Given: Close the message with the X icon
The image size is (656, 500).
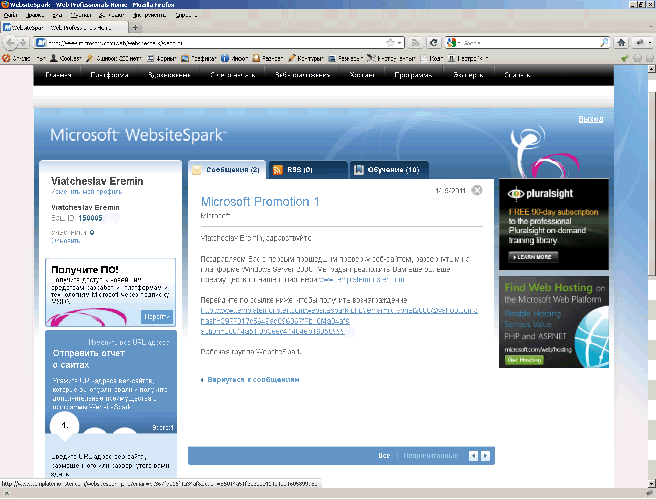Looking at the screenshot, I should [477, 190].
